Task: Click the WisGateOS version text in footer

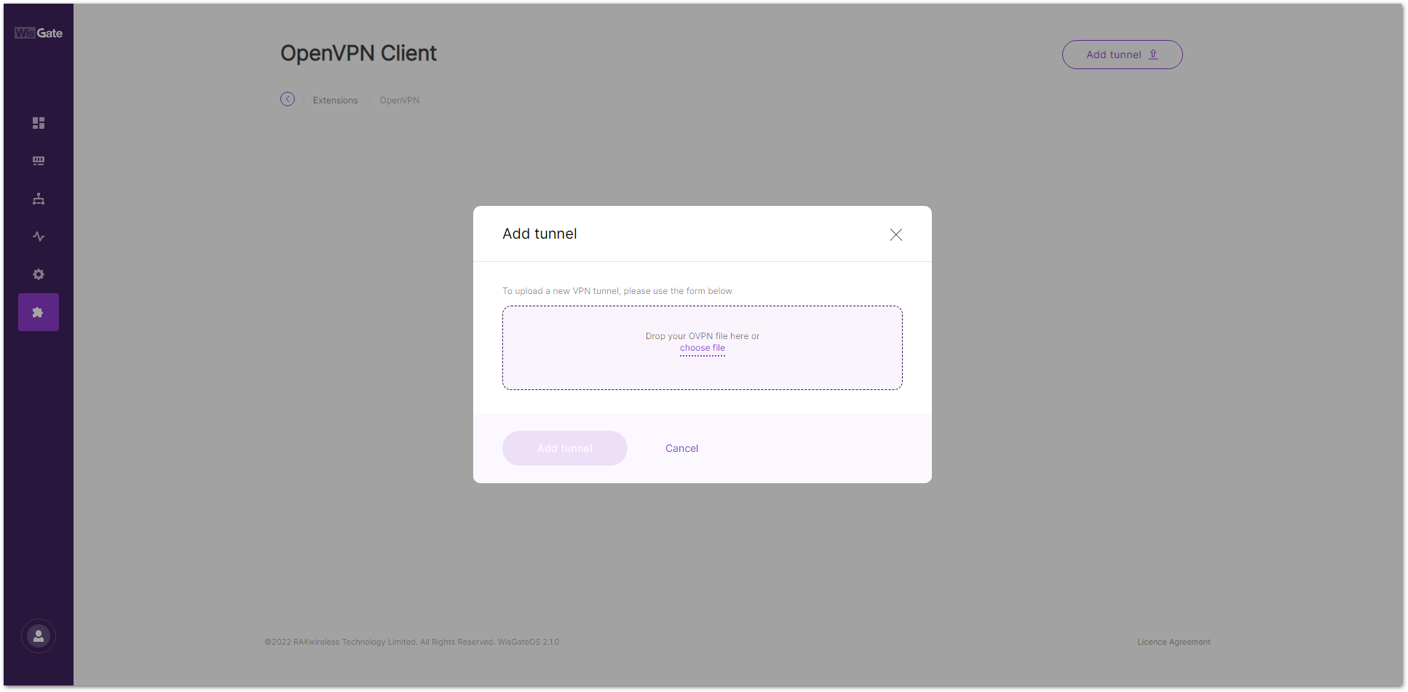Action: pos(529,641)
